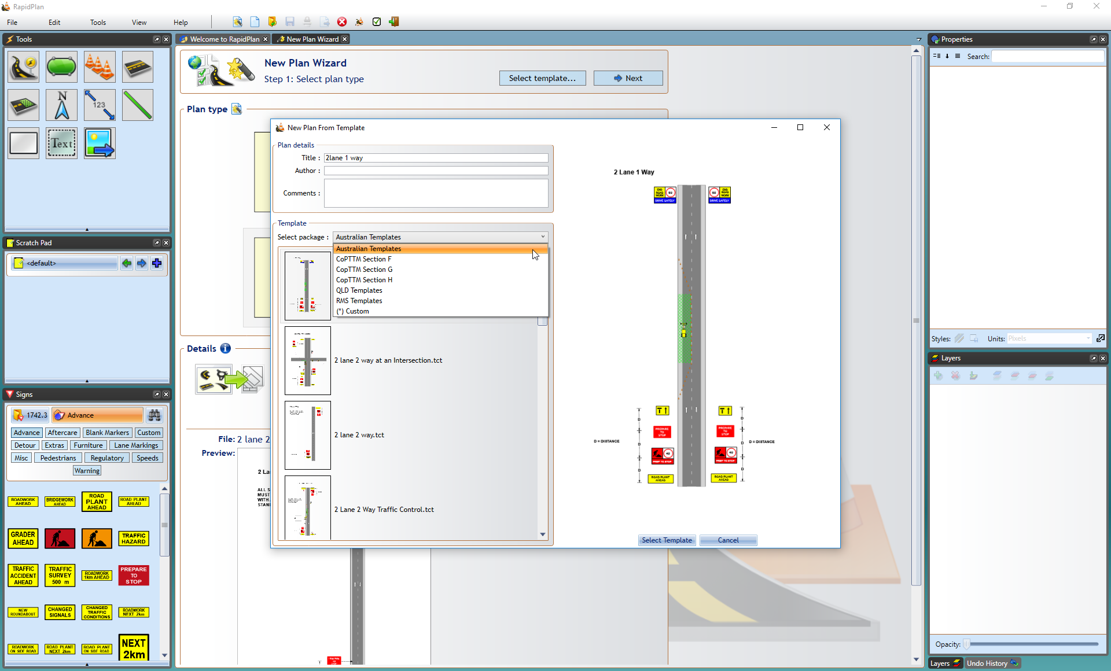Open the Advance sign category dropdown
This screenshot has height=671, width=1111.
click(x=97, y=415)
